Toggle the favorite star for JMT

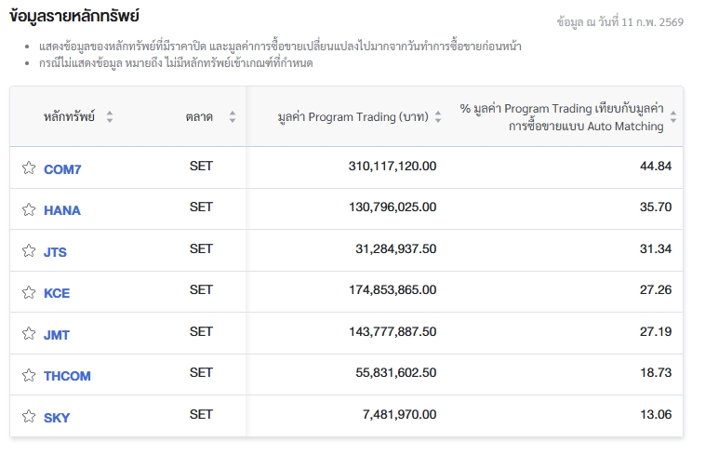tap(29, 334)
